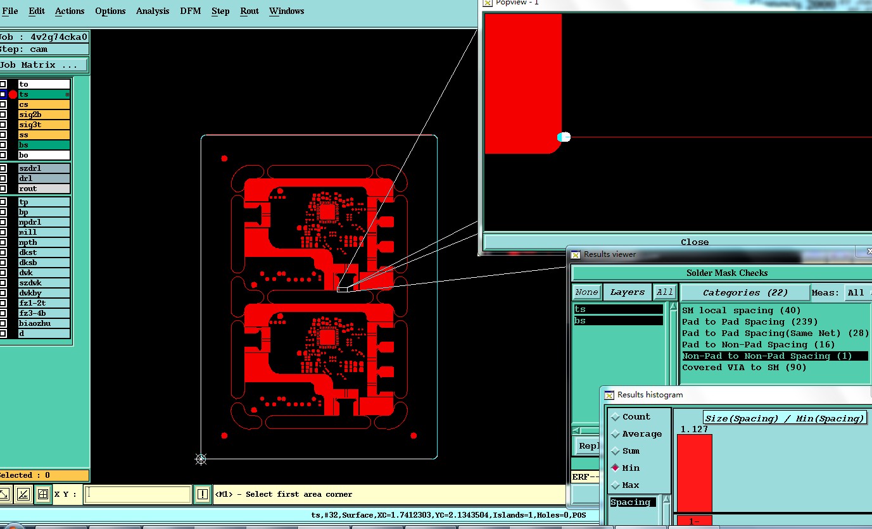Open the Analysis menu
The width and height of the screenshot is (872, 529).
[x=153, y=11]
